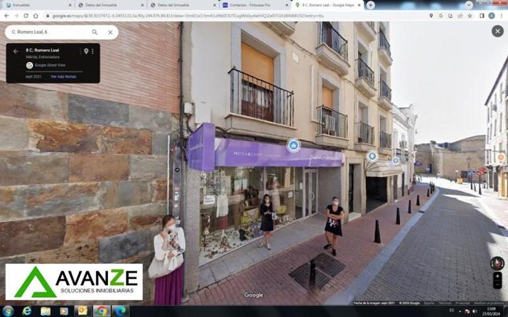Click the magnifier search icon in Maps

coord(95,32)
